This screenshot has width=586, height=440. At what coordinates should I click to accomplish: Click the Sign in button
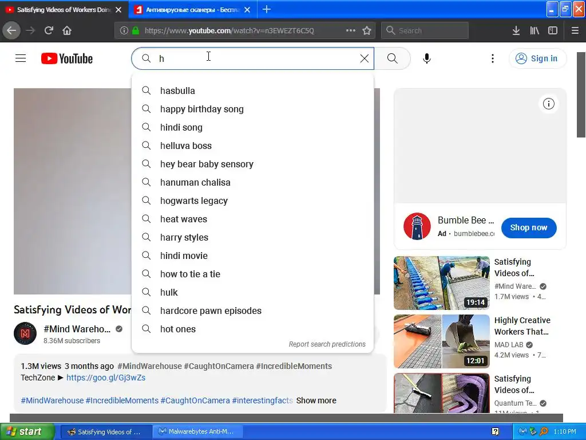click(537, 58)
